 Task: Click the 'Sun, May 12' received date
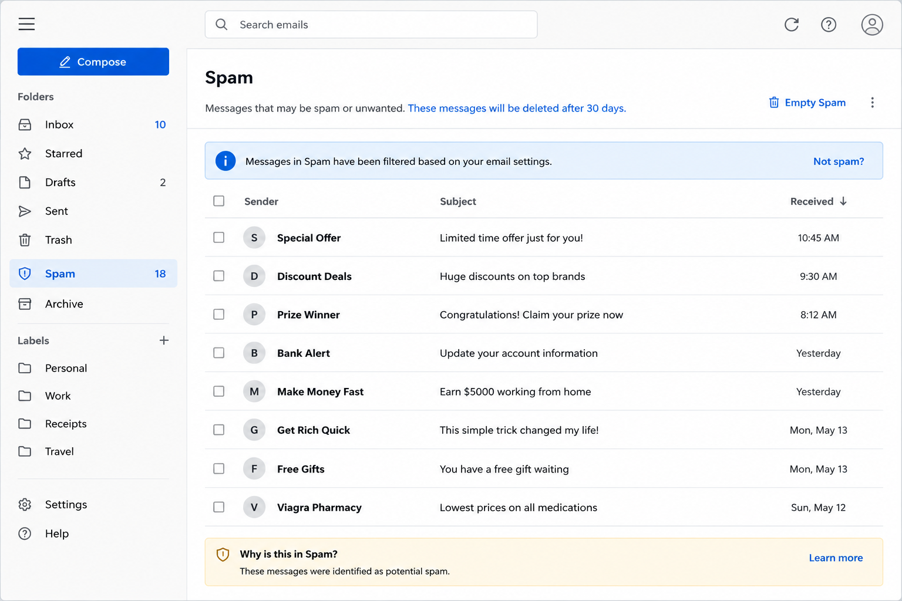click(819, 508)
